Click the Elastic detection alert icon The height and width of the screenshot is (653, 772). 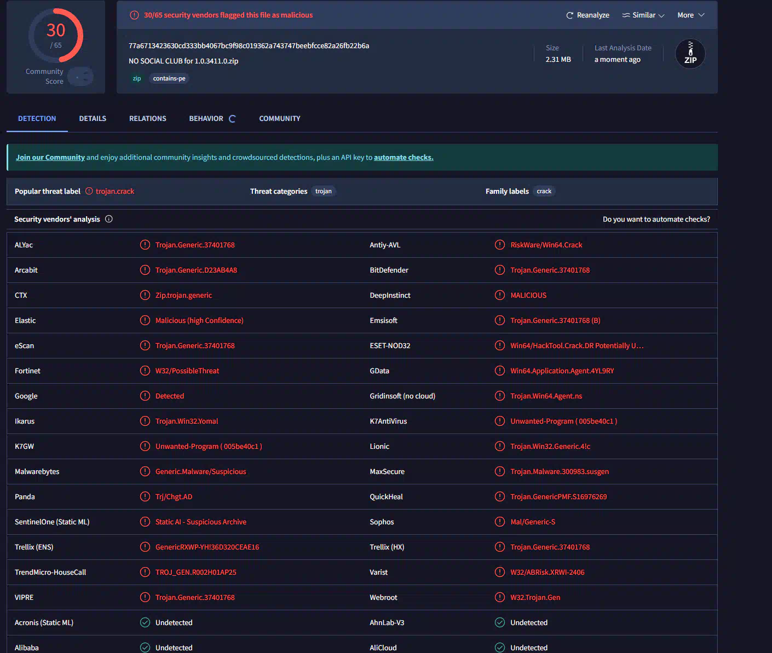click(x=145, y=320)
